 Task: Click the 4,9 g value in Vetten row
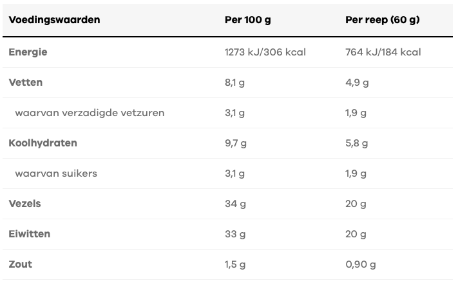(357, 83)
